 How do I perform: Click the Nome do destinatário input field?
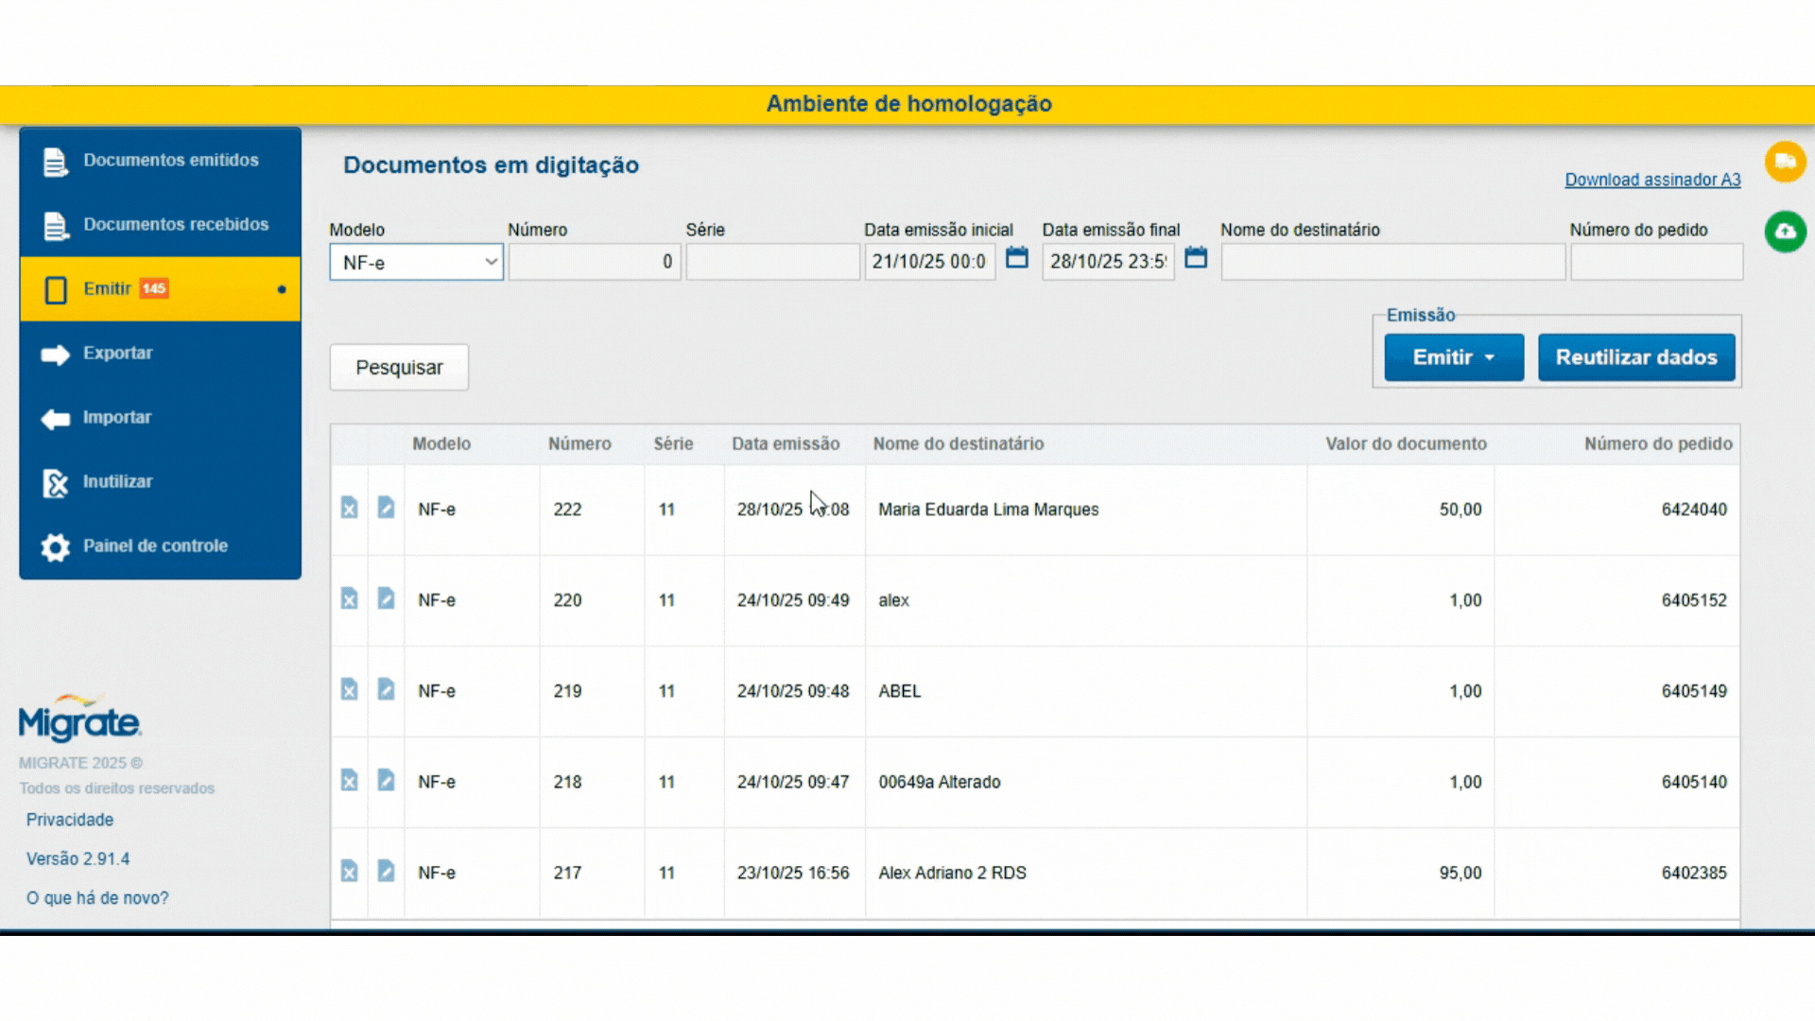pyautogui.click(x=1391, y=262)
